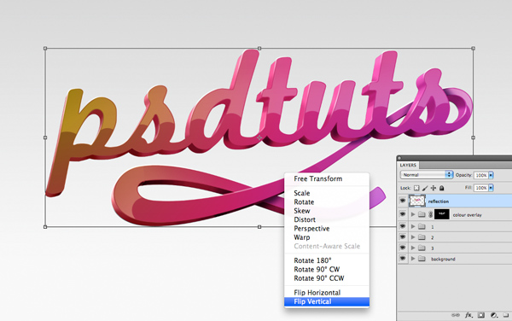The image size is (512, 321).
Task: Click the folder icon of background group
Action: pyautogui.click(x=422, y=259)
